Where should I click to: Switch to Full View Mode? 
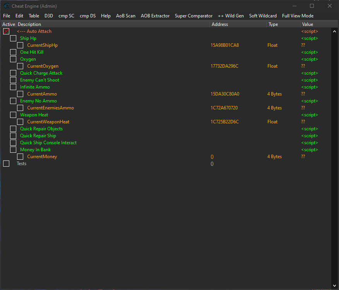[298, 16]
